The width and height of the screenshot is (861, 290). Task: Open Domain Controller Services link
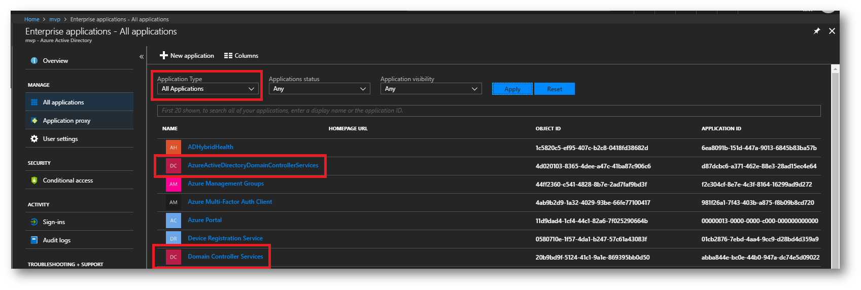coord(225,257)
